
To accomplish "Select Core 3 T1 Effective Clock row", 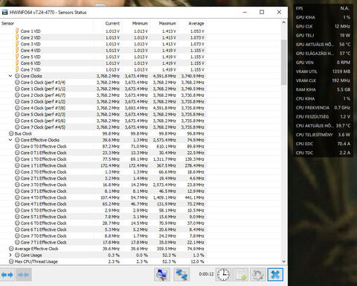I will point(103,191).
